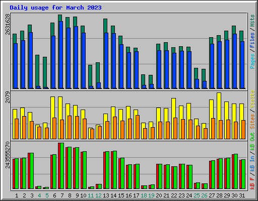Click the 'Pages' legend label
The image size is (258, 201).
point(252,61)
